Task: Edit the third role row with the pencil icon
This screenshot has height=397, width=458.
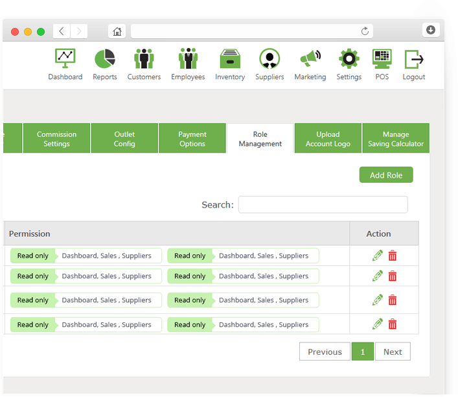Action: 378,300
